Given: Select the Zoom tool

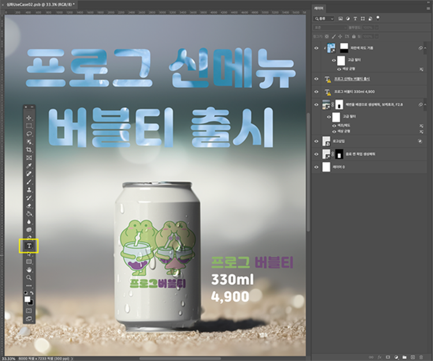Looking at the screenshot, I should 29,278.
